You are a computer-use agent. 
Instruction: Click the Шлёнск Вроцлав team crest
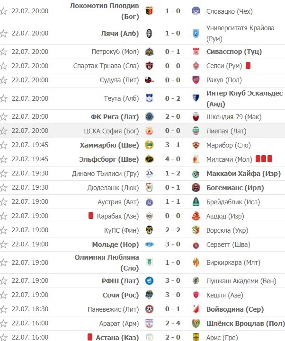click(x=196, y=324)
